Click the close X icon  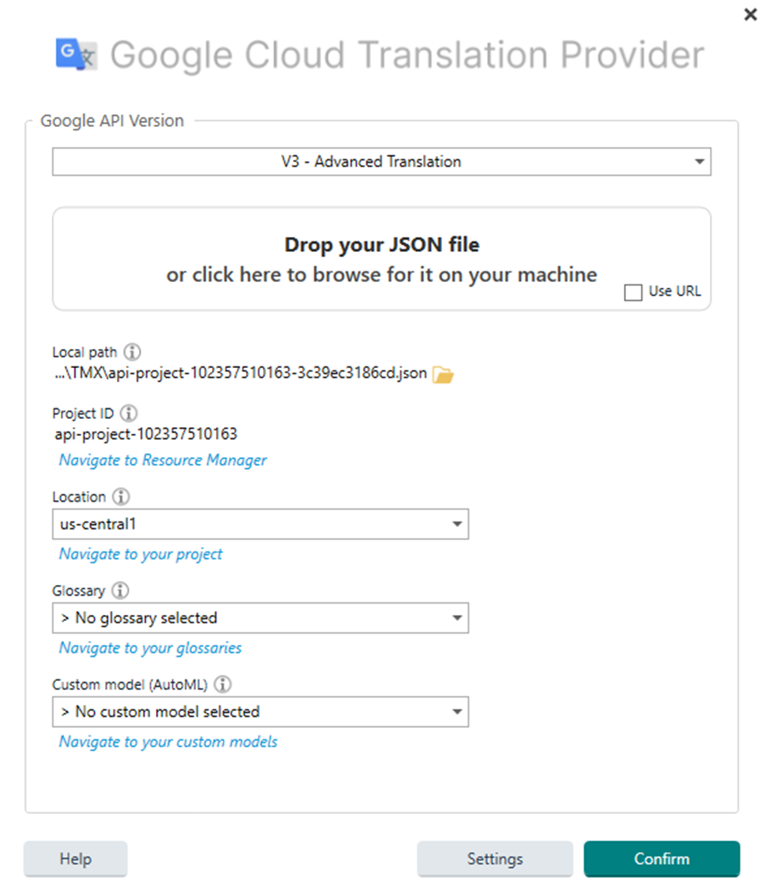coord(750,14)
